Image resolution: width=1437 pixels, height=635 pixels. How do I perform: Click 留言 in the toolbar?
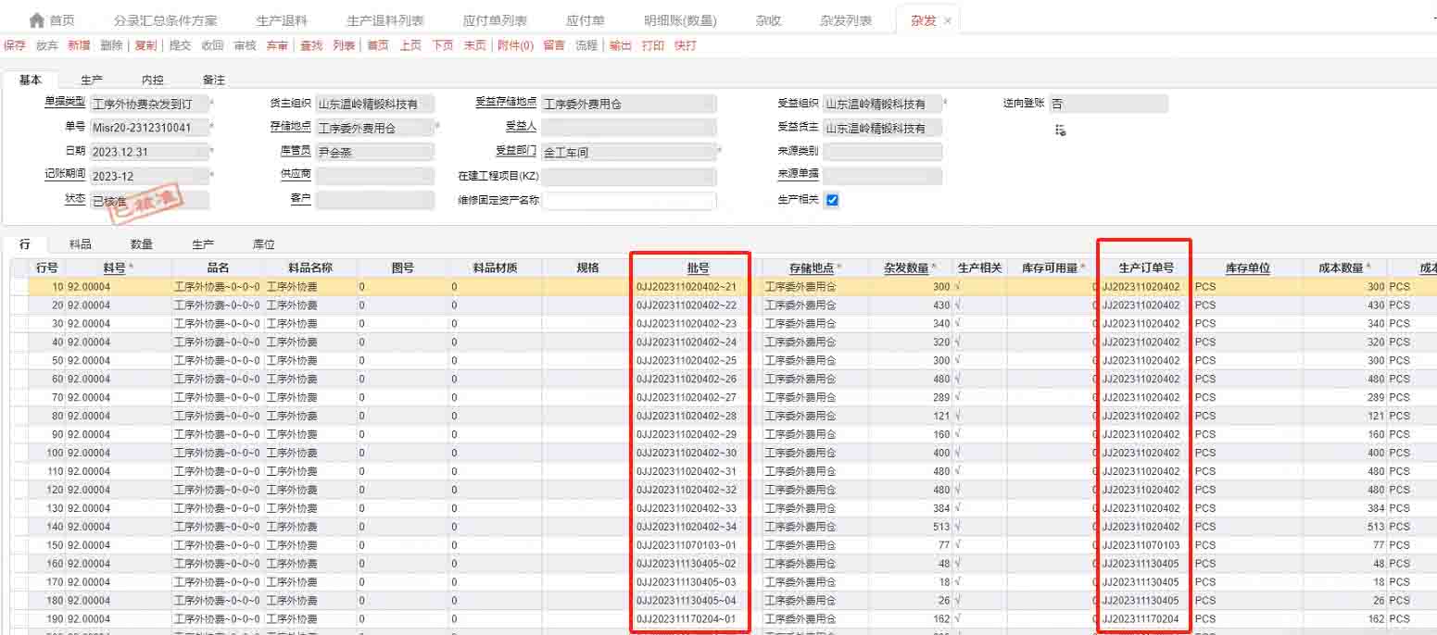click(554, 45)
